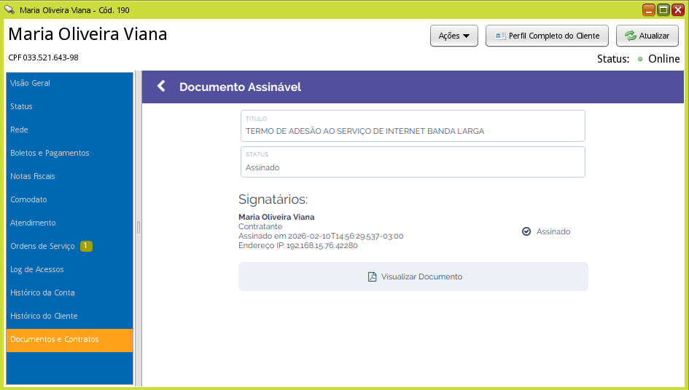Minimize the window
The width and height of the screenshot is (689, 390).
[649, 9]
